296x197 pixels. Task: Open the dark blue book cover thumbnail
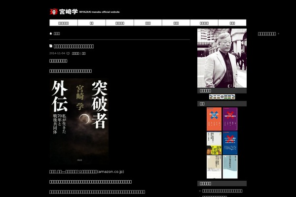pyautogui.click(x=230, y=143)
